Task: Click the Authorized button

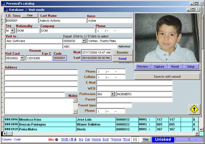Action: coord(124,47)
